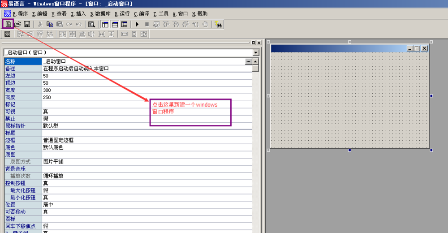Click the 高度 value 250 field
448x233 pixels.
coord(147,97)
